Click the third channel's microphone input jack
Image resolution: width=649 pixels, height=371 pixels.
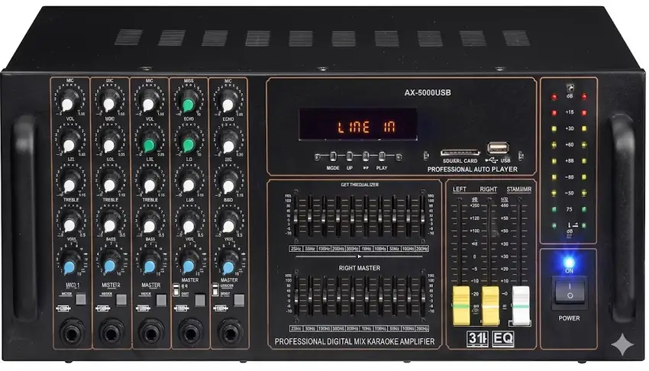[151, 333]
